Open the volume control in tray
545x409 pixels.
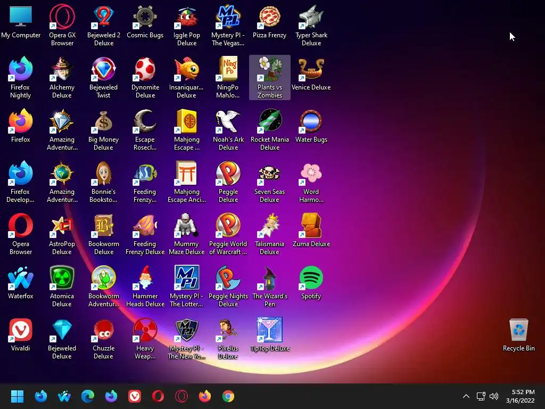493,396
